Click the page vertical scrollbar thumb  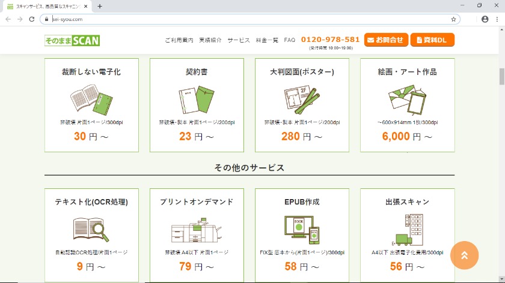pos(502,76)
